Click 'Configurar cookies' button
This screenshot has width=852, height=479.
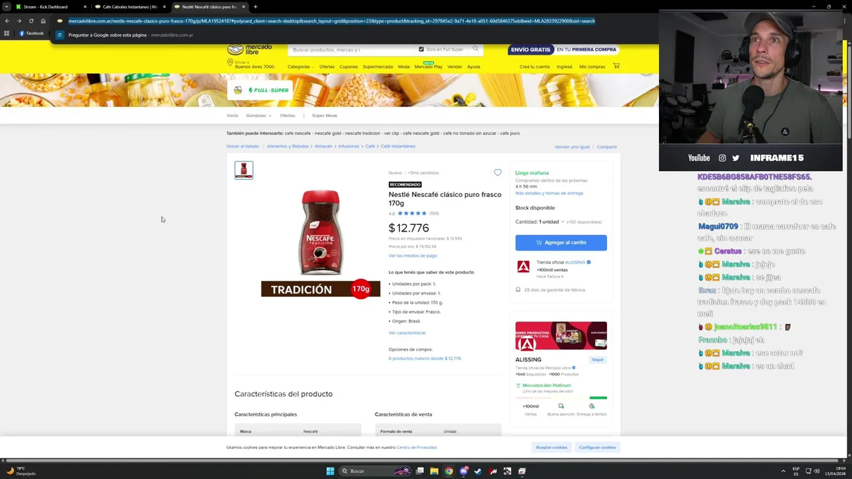[x=598, y=447]
